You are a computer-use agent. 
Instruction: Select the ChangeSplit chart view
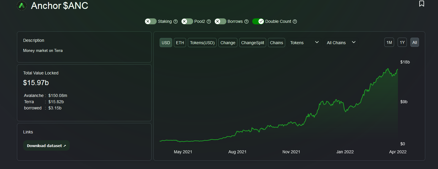point(253,43)
